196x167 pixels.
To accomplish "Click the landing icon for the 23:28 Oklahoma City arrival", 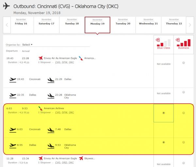I will click(x=51, y=95).
